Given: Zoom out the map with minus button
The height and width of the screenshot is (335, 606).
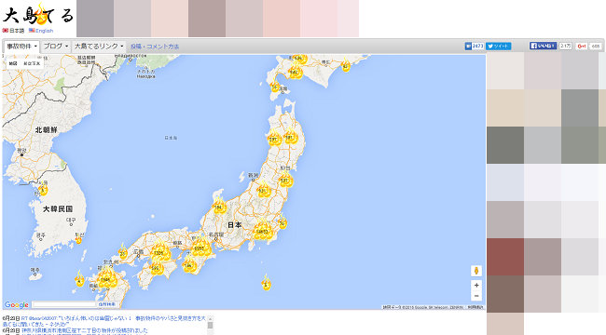Looking at the screenshot, I should [476, 296].
